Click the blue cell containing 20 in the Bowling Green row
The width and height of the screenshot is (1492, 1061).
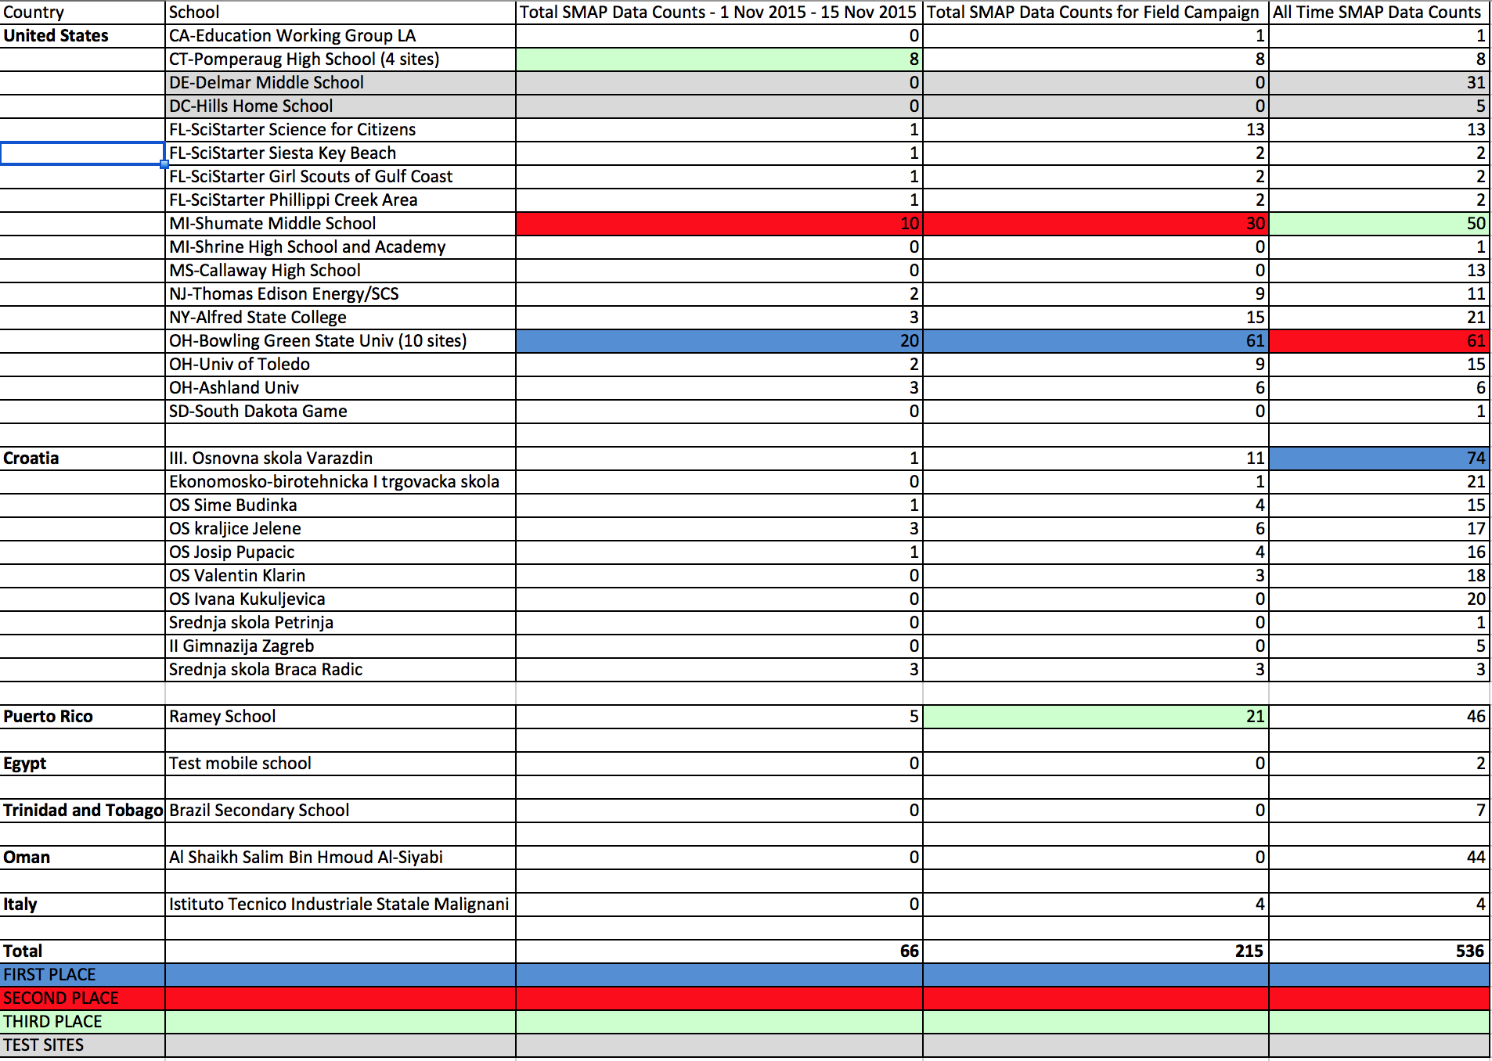719,341
